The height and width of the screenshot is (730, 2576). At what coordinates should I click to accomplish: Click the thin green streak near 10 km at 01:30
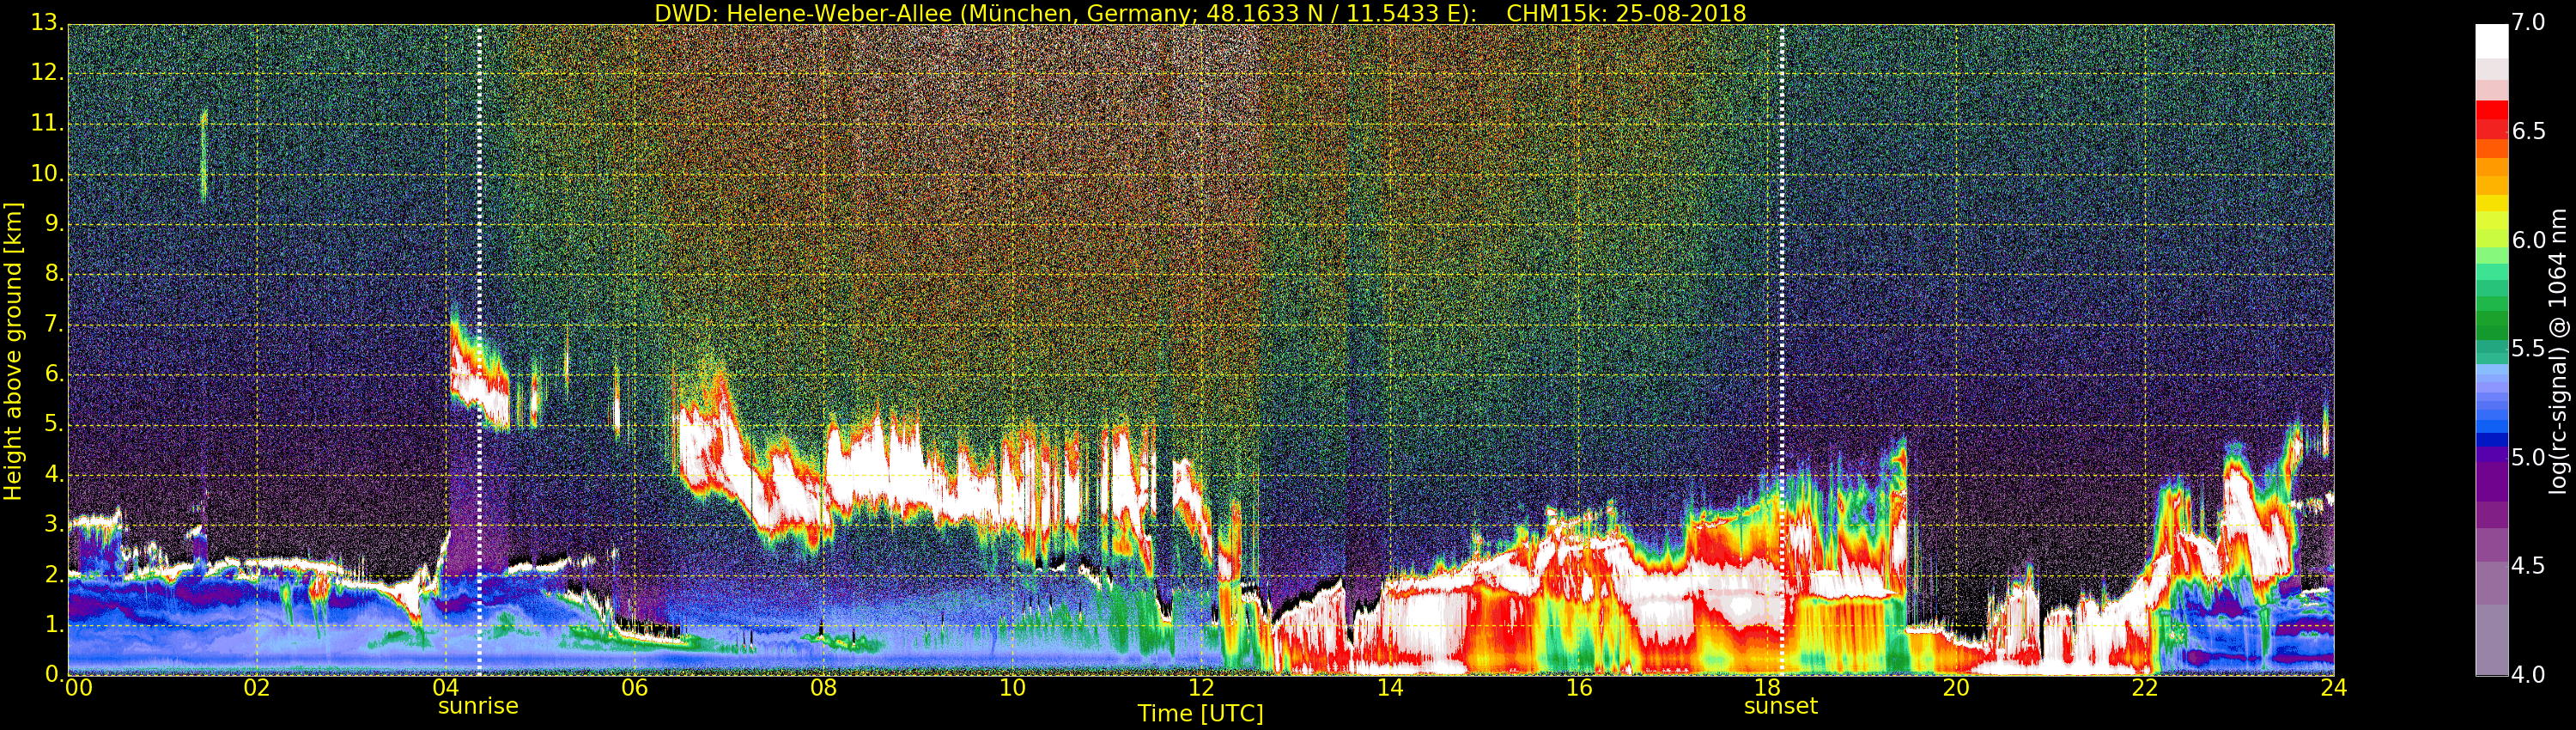pyautogui.click(x=204, y=155)
